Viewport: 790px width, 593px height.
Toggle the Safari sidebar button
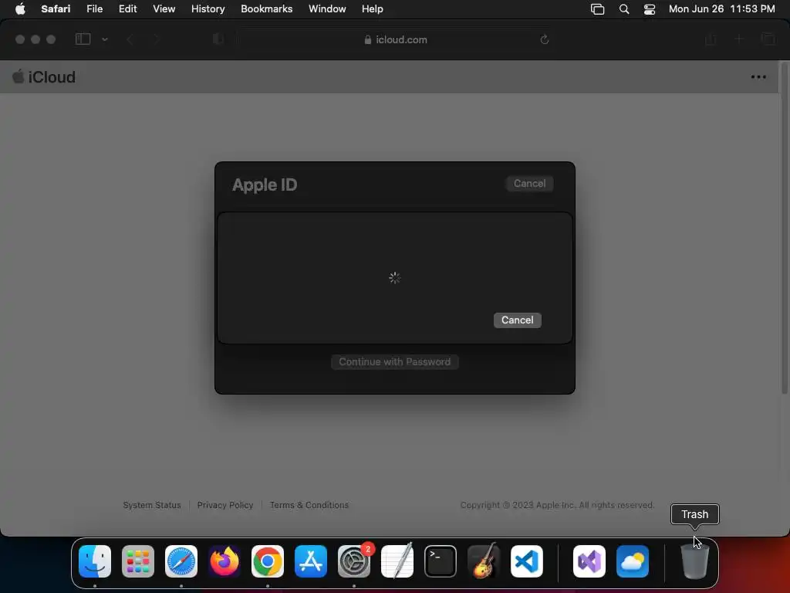point(83,39)
